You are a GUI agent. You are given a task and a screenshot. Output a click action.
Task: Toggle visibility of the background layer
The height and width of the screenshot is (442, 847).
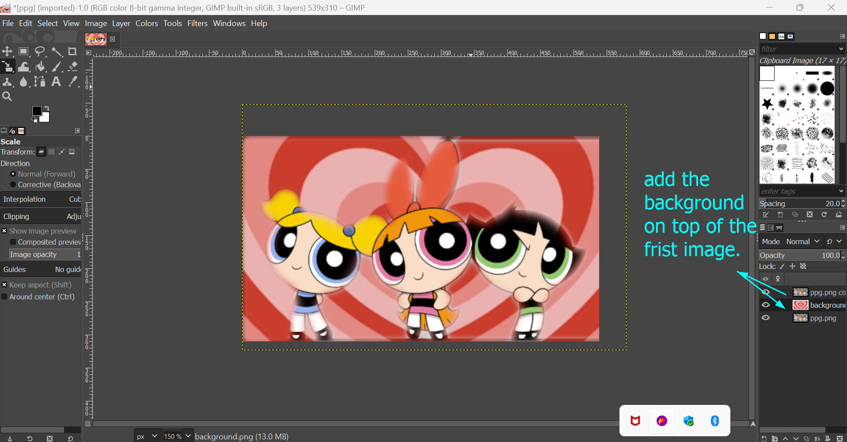766,305
